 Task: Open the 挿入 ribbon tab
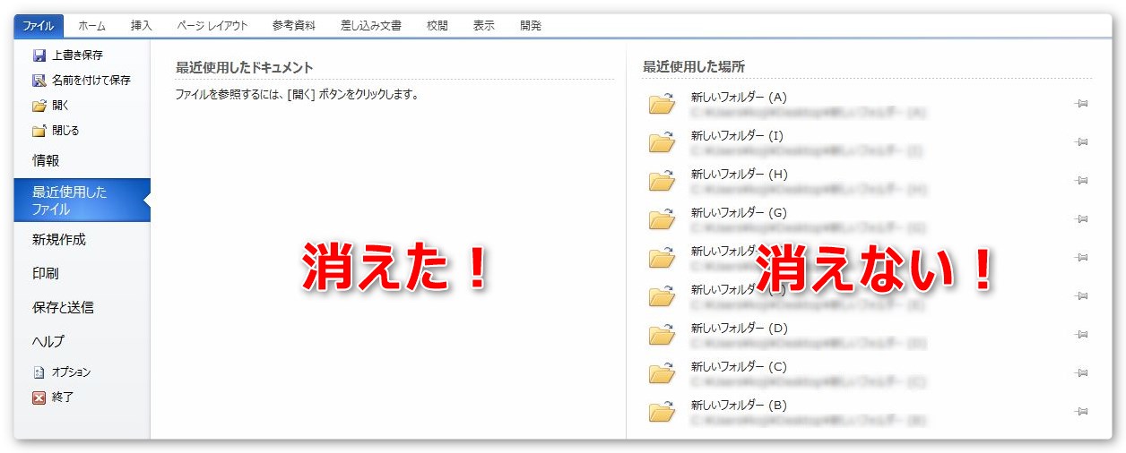(x=142, y=26)
